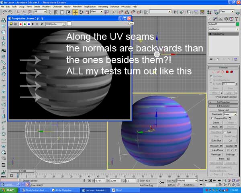
Task: Open the Modifiers menu
Action: pos(46,6)
